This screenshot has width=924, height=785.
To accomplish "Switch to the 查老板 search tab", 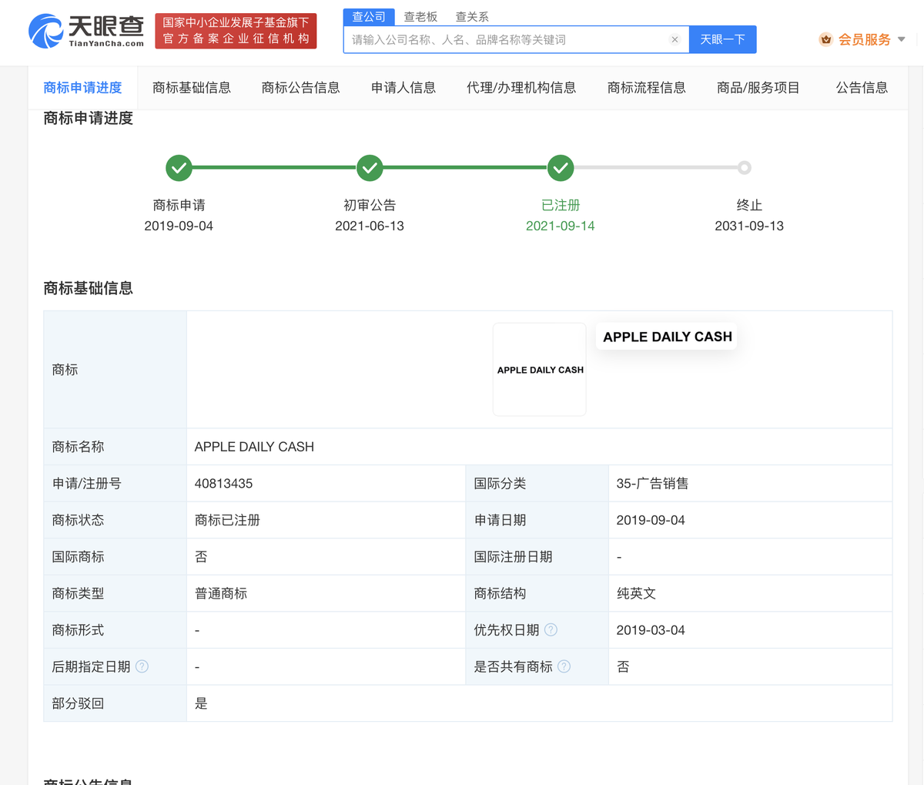I will coord(420,16).
